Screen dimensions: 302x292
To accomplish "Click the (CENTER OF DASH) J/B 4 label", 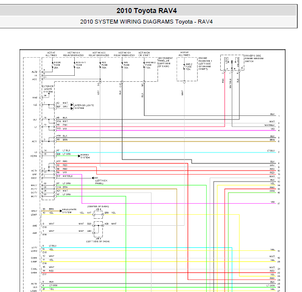I will click(98, 208).
